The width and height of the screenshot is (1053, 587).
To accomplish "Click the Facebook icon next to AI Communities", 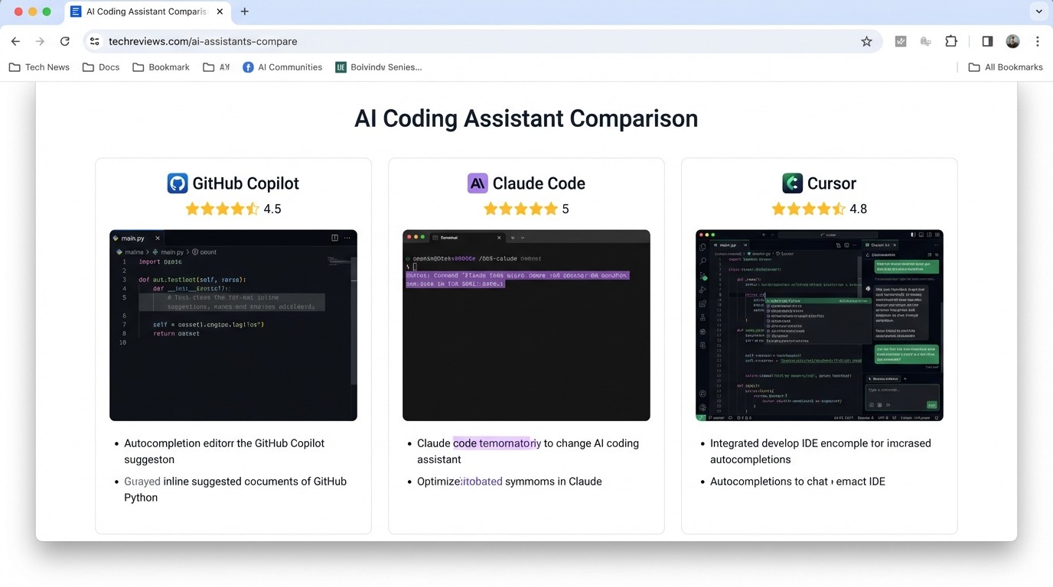I will pos(247,66).
